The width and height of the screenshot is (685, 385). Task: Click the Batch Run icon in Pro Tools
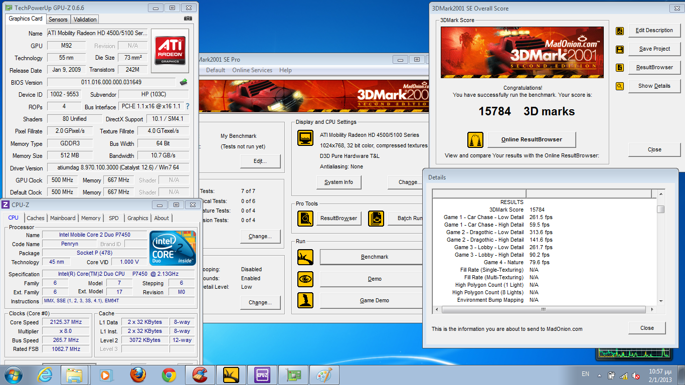tap(376, 218)
